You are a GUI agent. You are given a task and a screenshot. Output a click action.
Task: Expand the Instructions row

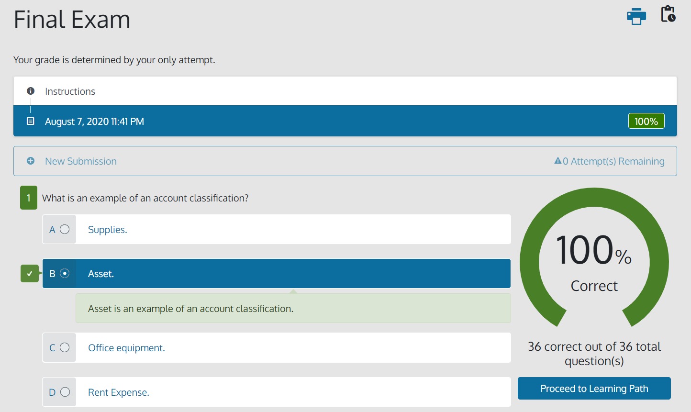(x=345, y=91)
